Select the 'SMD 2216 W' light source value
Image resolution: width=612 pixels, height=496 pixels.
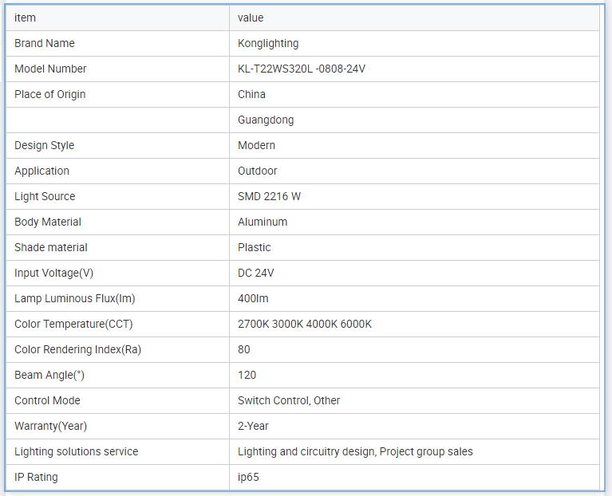269,196
